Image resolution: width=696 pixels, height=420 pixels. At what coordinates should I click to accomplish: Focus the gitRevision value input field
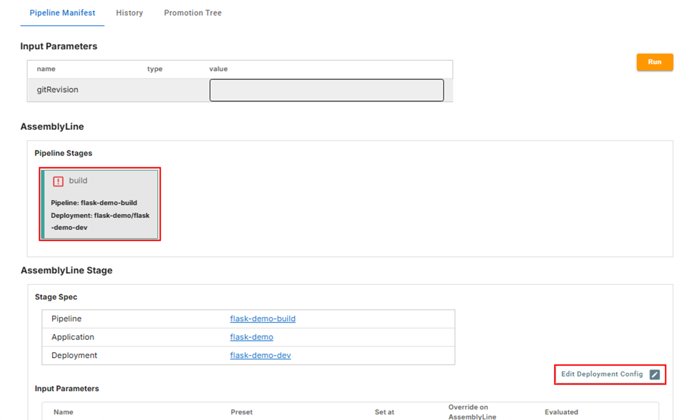coord(326,90)
